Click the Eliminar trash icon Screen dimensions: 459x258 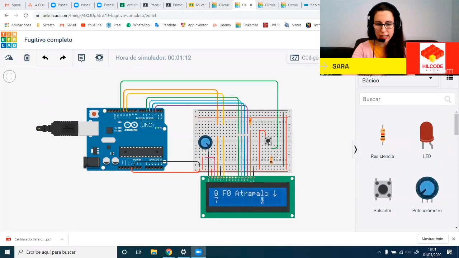point(27,58)
